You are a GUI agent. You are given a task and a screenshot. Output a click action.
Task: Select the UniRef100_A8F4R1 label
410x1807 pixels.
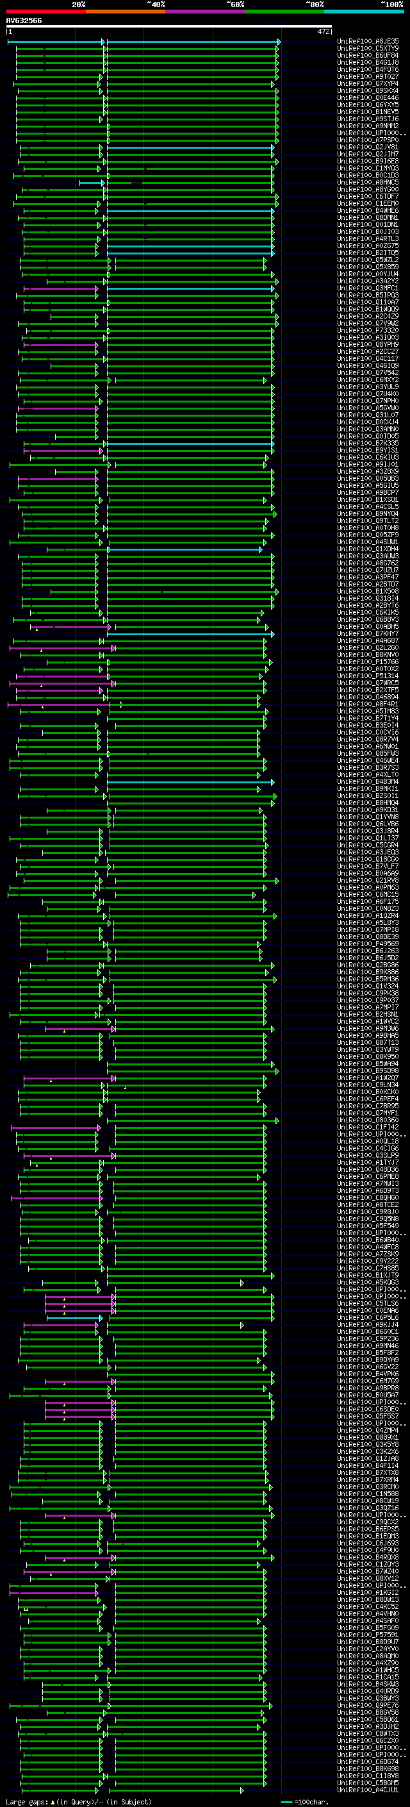(368, 704)
